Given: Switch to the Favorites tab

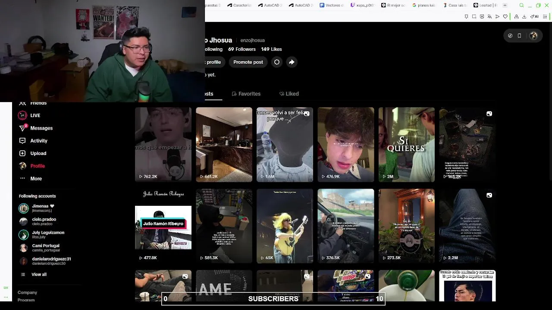Looking at the screenshot, I should pos(246,93).
